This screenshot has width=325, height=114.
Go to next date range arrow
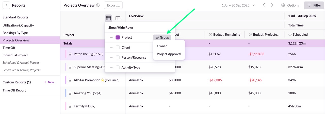click(272, 5)
